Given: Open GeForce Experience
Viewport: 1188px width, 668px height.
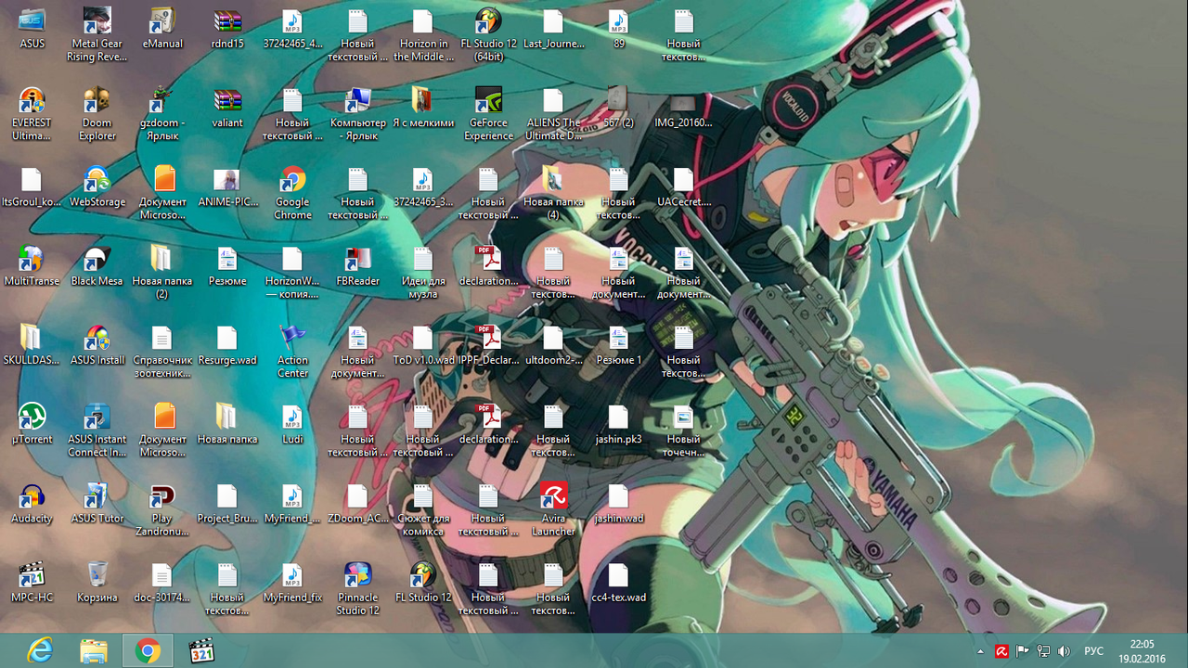Looking at the screenshot, I should pos(488,114).
